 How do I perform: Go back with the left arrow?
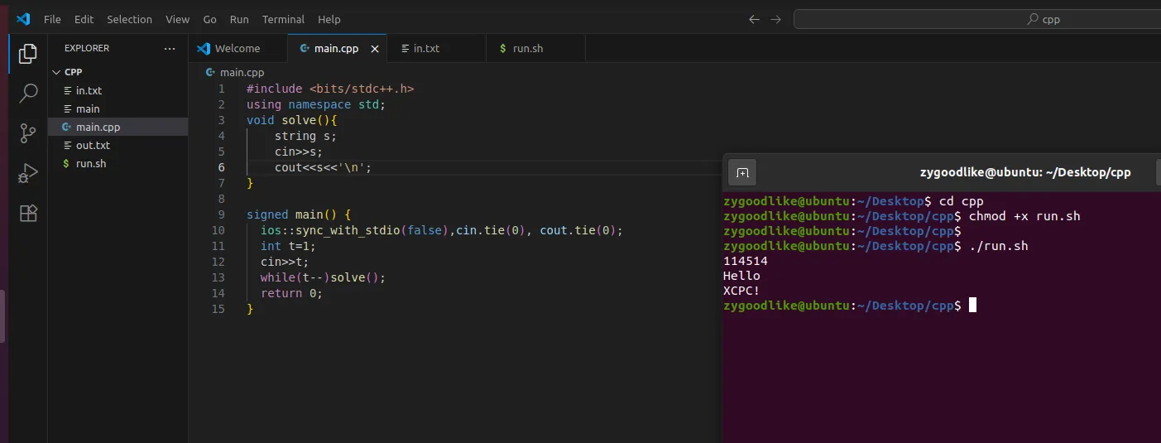(x=754, y=19)
